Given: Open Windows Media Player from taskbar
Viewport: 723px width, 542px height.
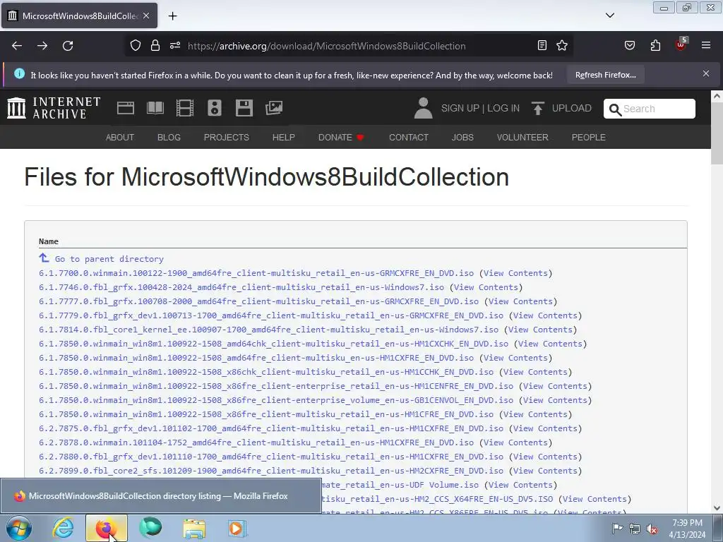Looking at the screenshot, I should pos(237,528).
